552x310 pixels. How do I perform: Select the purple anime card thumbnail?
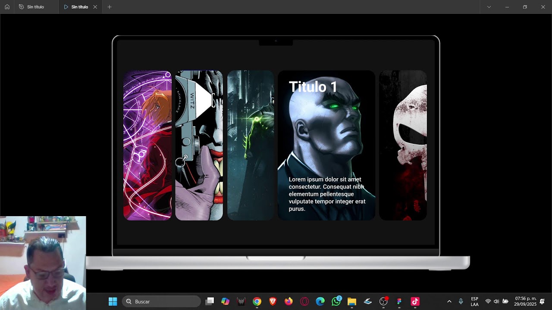click(x=147, y=146)
